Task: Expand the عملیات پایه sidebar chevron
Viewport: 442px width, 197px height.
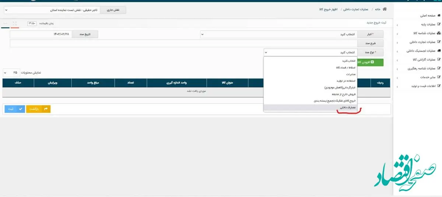Action: pyautogui.click(x=397, y=25)
